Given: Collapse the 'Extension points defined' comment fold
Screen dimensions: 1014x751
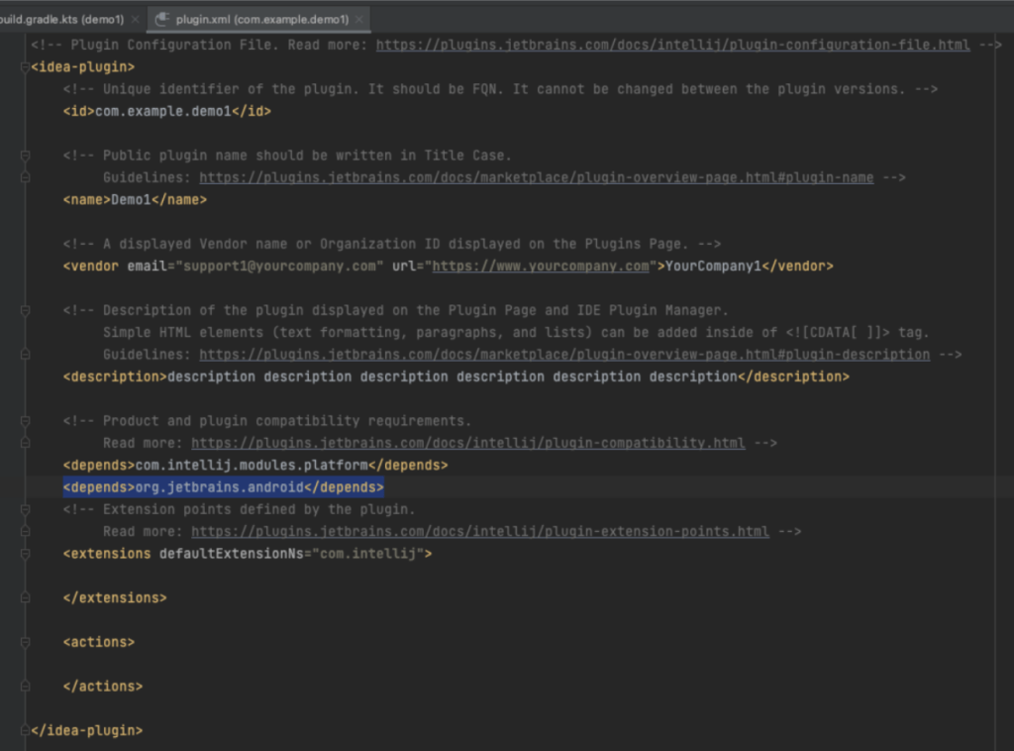Looking at the screenshot, I should [x=25, y=509].
